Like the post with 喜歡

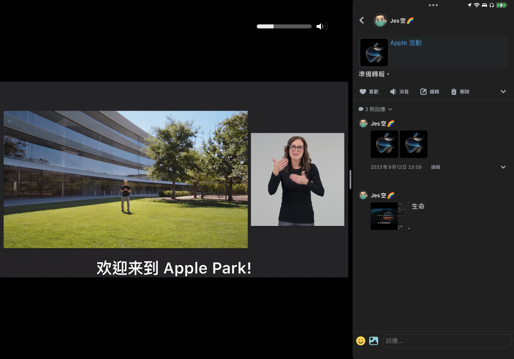coord(369,92)
